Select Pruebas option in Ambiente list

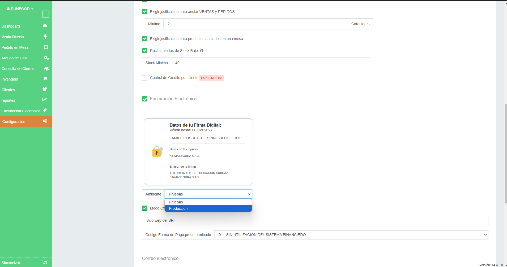pyautogui.click(x=208, y=202)
